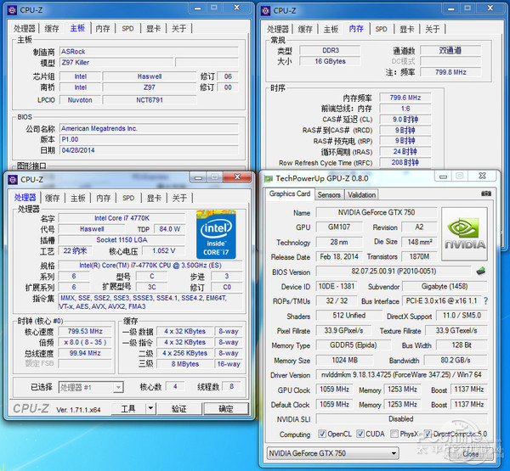The width and height of the screenshot is (510, 471).
Task: Click the GDDR5 (Elpida) Memory Type value
Action: 354,345
